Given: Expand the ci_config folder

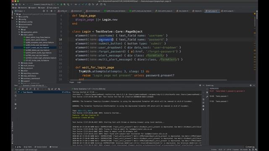Looking at the screenshot, I should (17, 17).
